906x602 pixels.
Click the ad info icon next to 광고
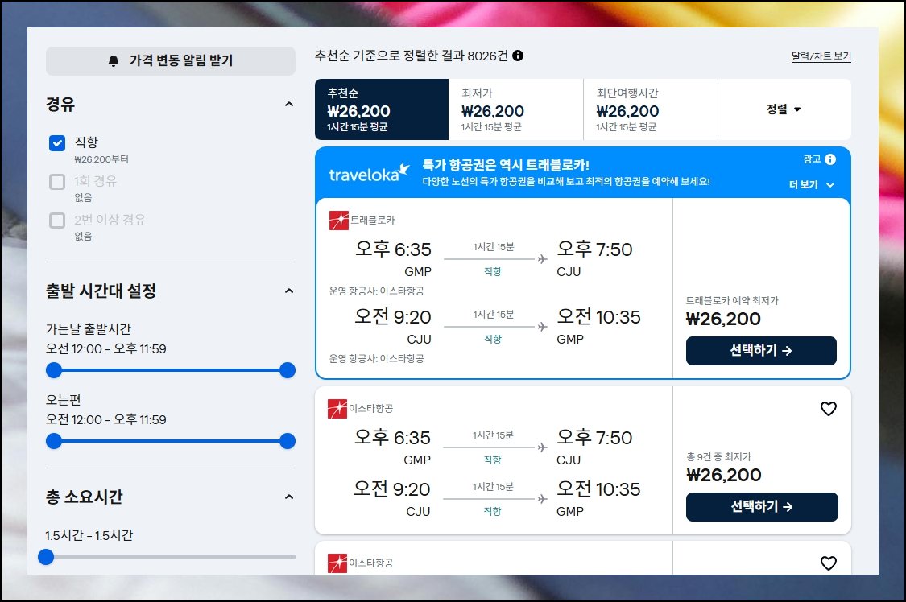(830, 159)
